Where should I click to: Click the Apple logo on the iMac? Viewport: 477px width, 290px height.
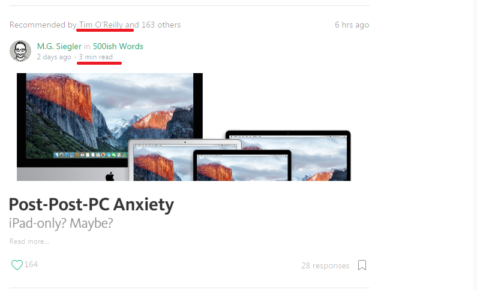110,176
